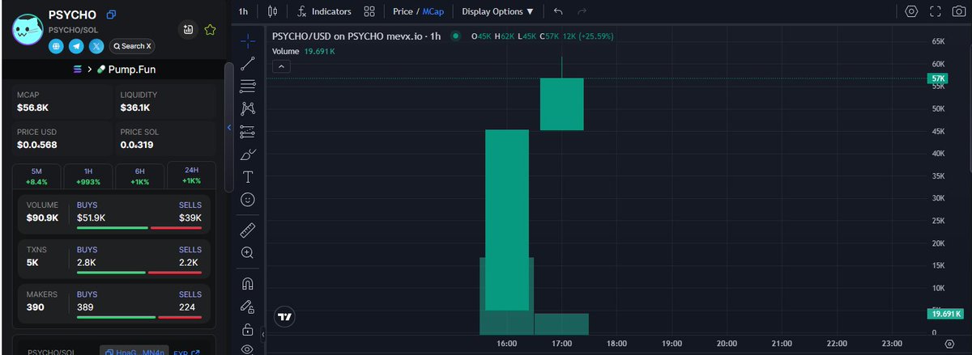
Task: Click the Volume 19.691K legend
Action: 304,51
